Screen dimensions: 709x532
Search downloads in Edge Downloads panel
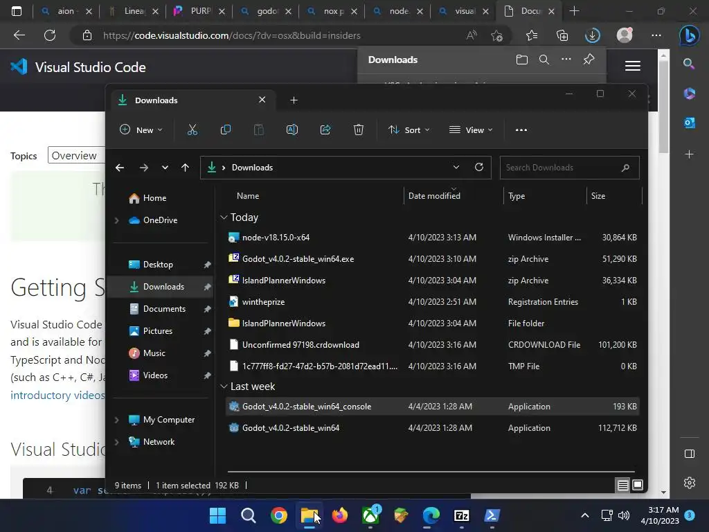544,60
